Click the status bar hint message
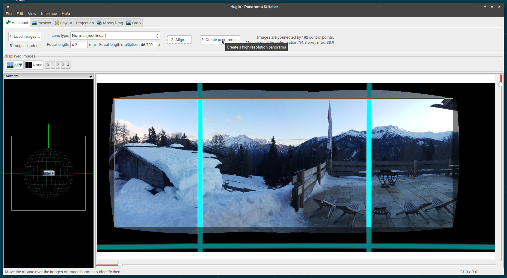The width and height of the screenshot is (507, 278). coord(64,272)
